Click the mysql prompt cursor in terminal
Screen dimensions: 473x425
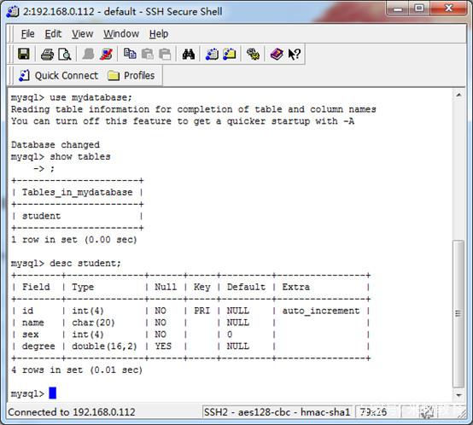52,393
